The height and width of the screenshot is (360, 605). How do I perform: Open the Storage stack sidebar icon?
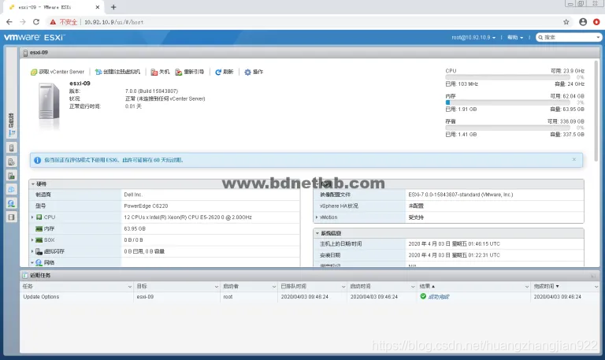click(x=11, y=217)
